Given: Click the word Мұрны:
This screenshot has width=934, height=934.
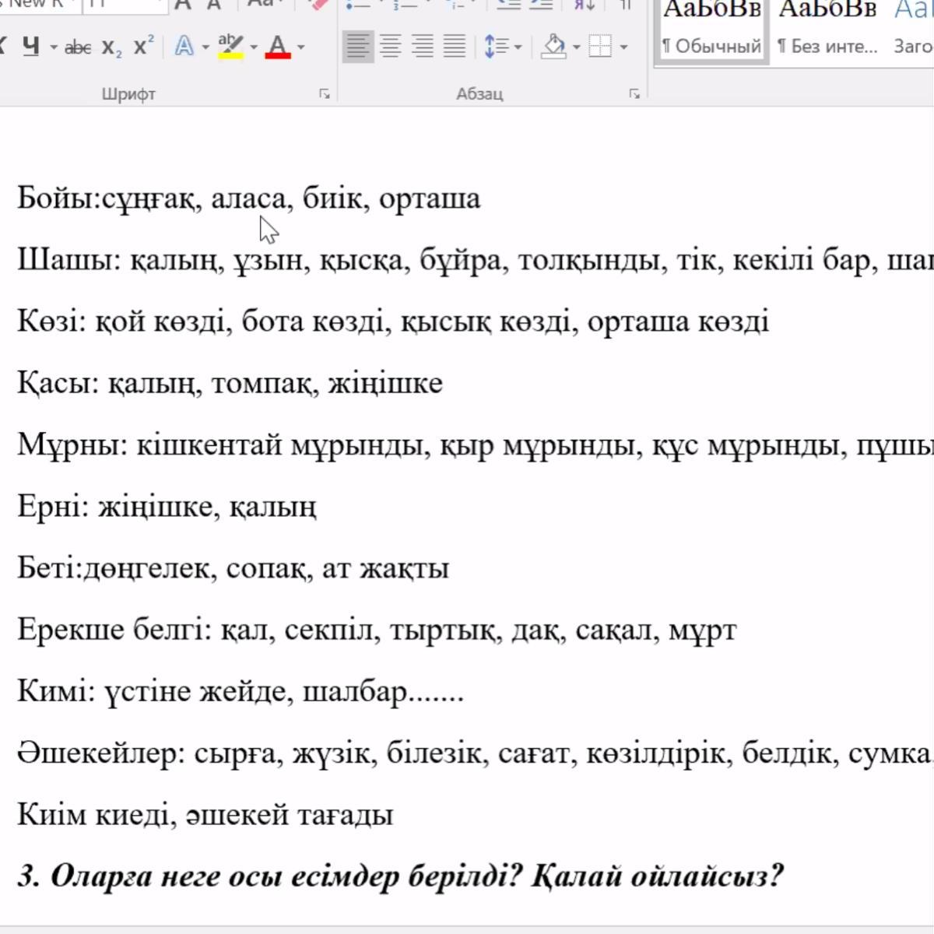Looking at the screenshot, I should (x=72, y=446).
